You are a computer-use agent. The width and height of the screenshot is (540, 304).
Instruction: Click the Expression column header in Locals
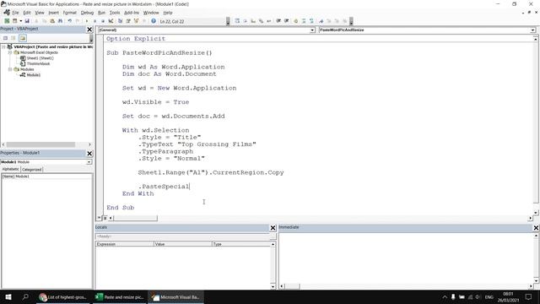[125, 244]
